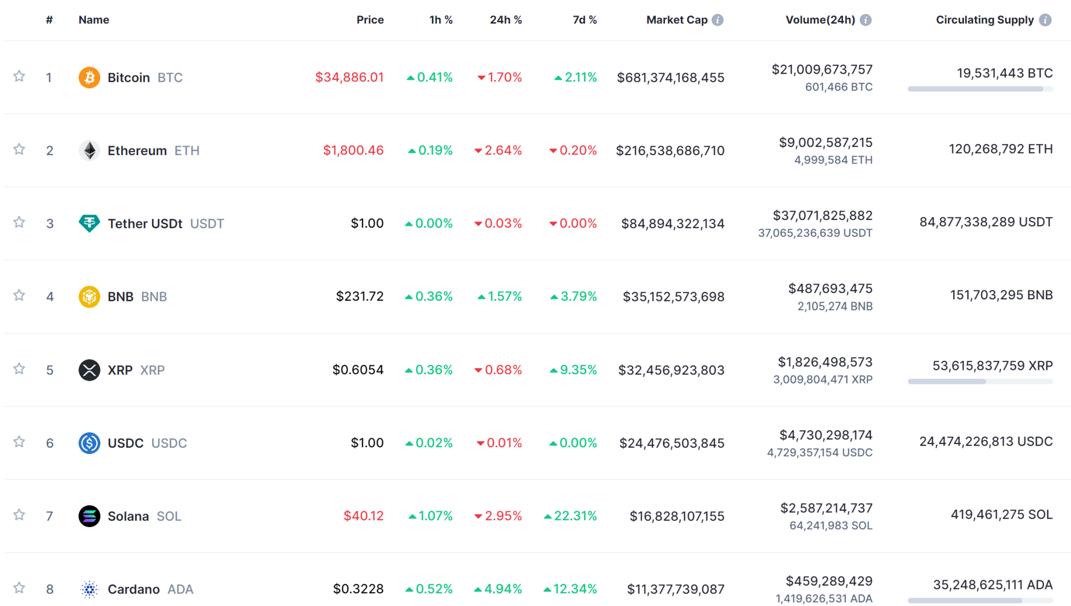Screen dimensions: 1071x606
Task: Click the XRP circulating supply progress bar
Action: click(980, 382)
